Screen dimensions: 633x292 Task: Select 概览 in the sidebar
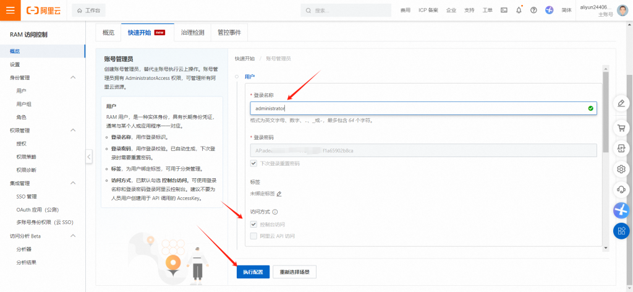point(43,51)
